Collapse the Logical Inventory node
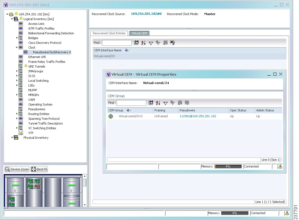This screenshot has height=220, width=299. (12, 19)
